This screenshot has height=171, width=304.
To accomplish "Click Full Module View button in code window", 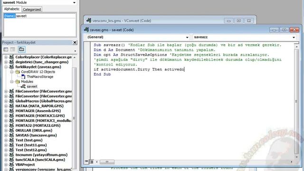I will tap(91, 161).
